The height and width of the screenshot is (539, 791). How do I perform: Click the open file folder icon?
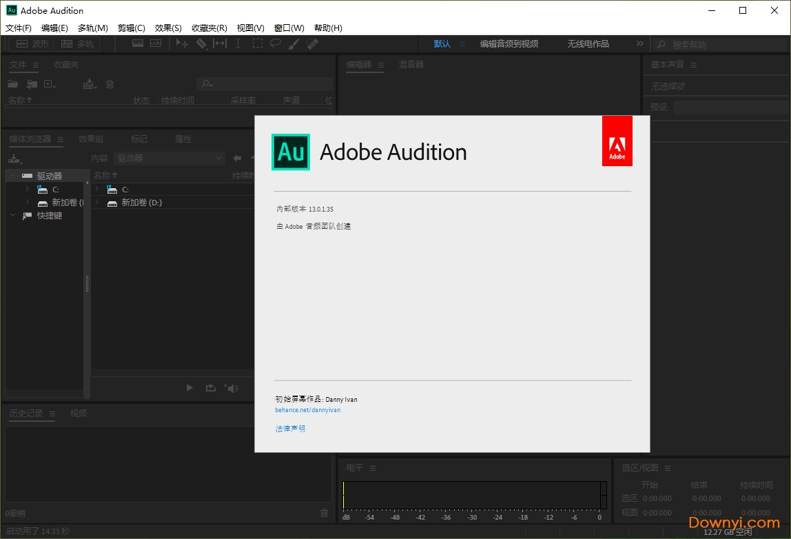click(13, 84)
